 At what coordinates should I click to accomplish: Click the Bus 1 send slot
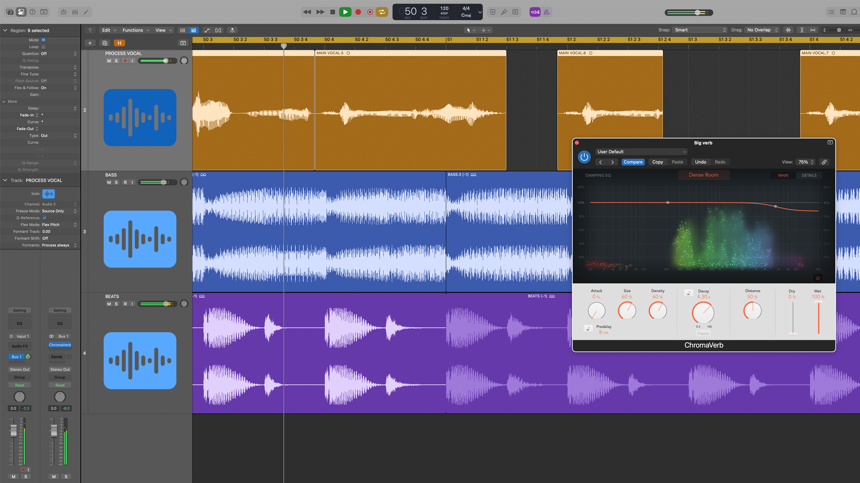[x=16, y=357]
